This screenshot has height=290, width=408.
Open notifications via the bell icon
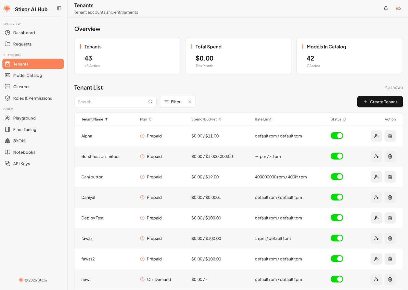[386, 8]
